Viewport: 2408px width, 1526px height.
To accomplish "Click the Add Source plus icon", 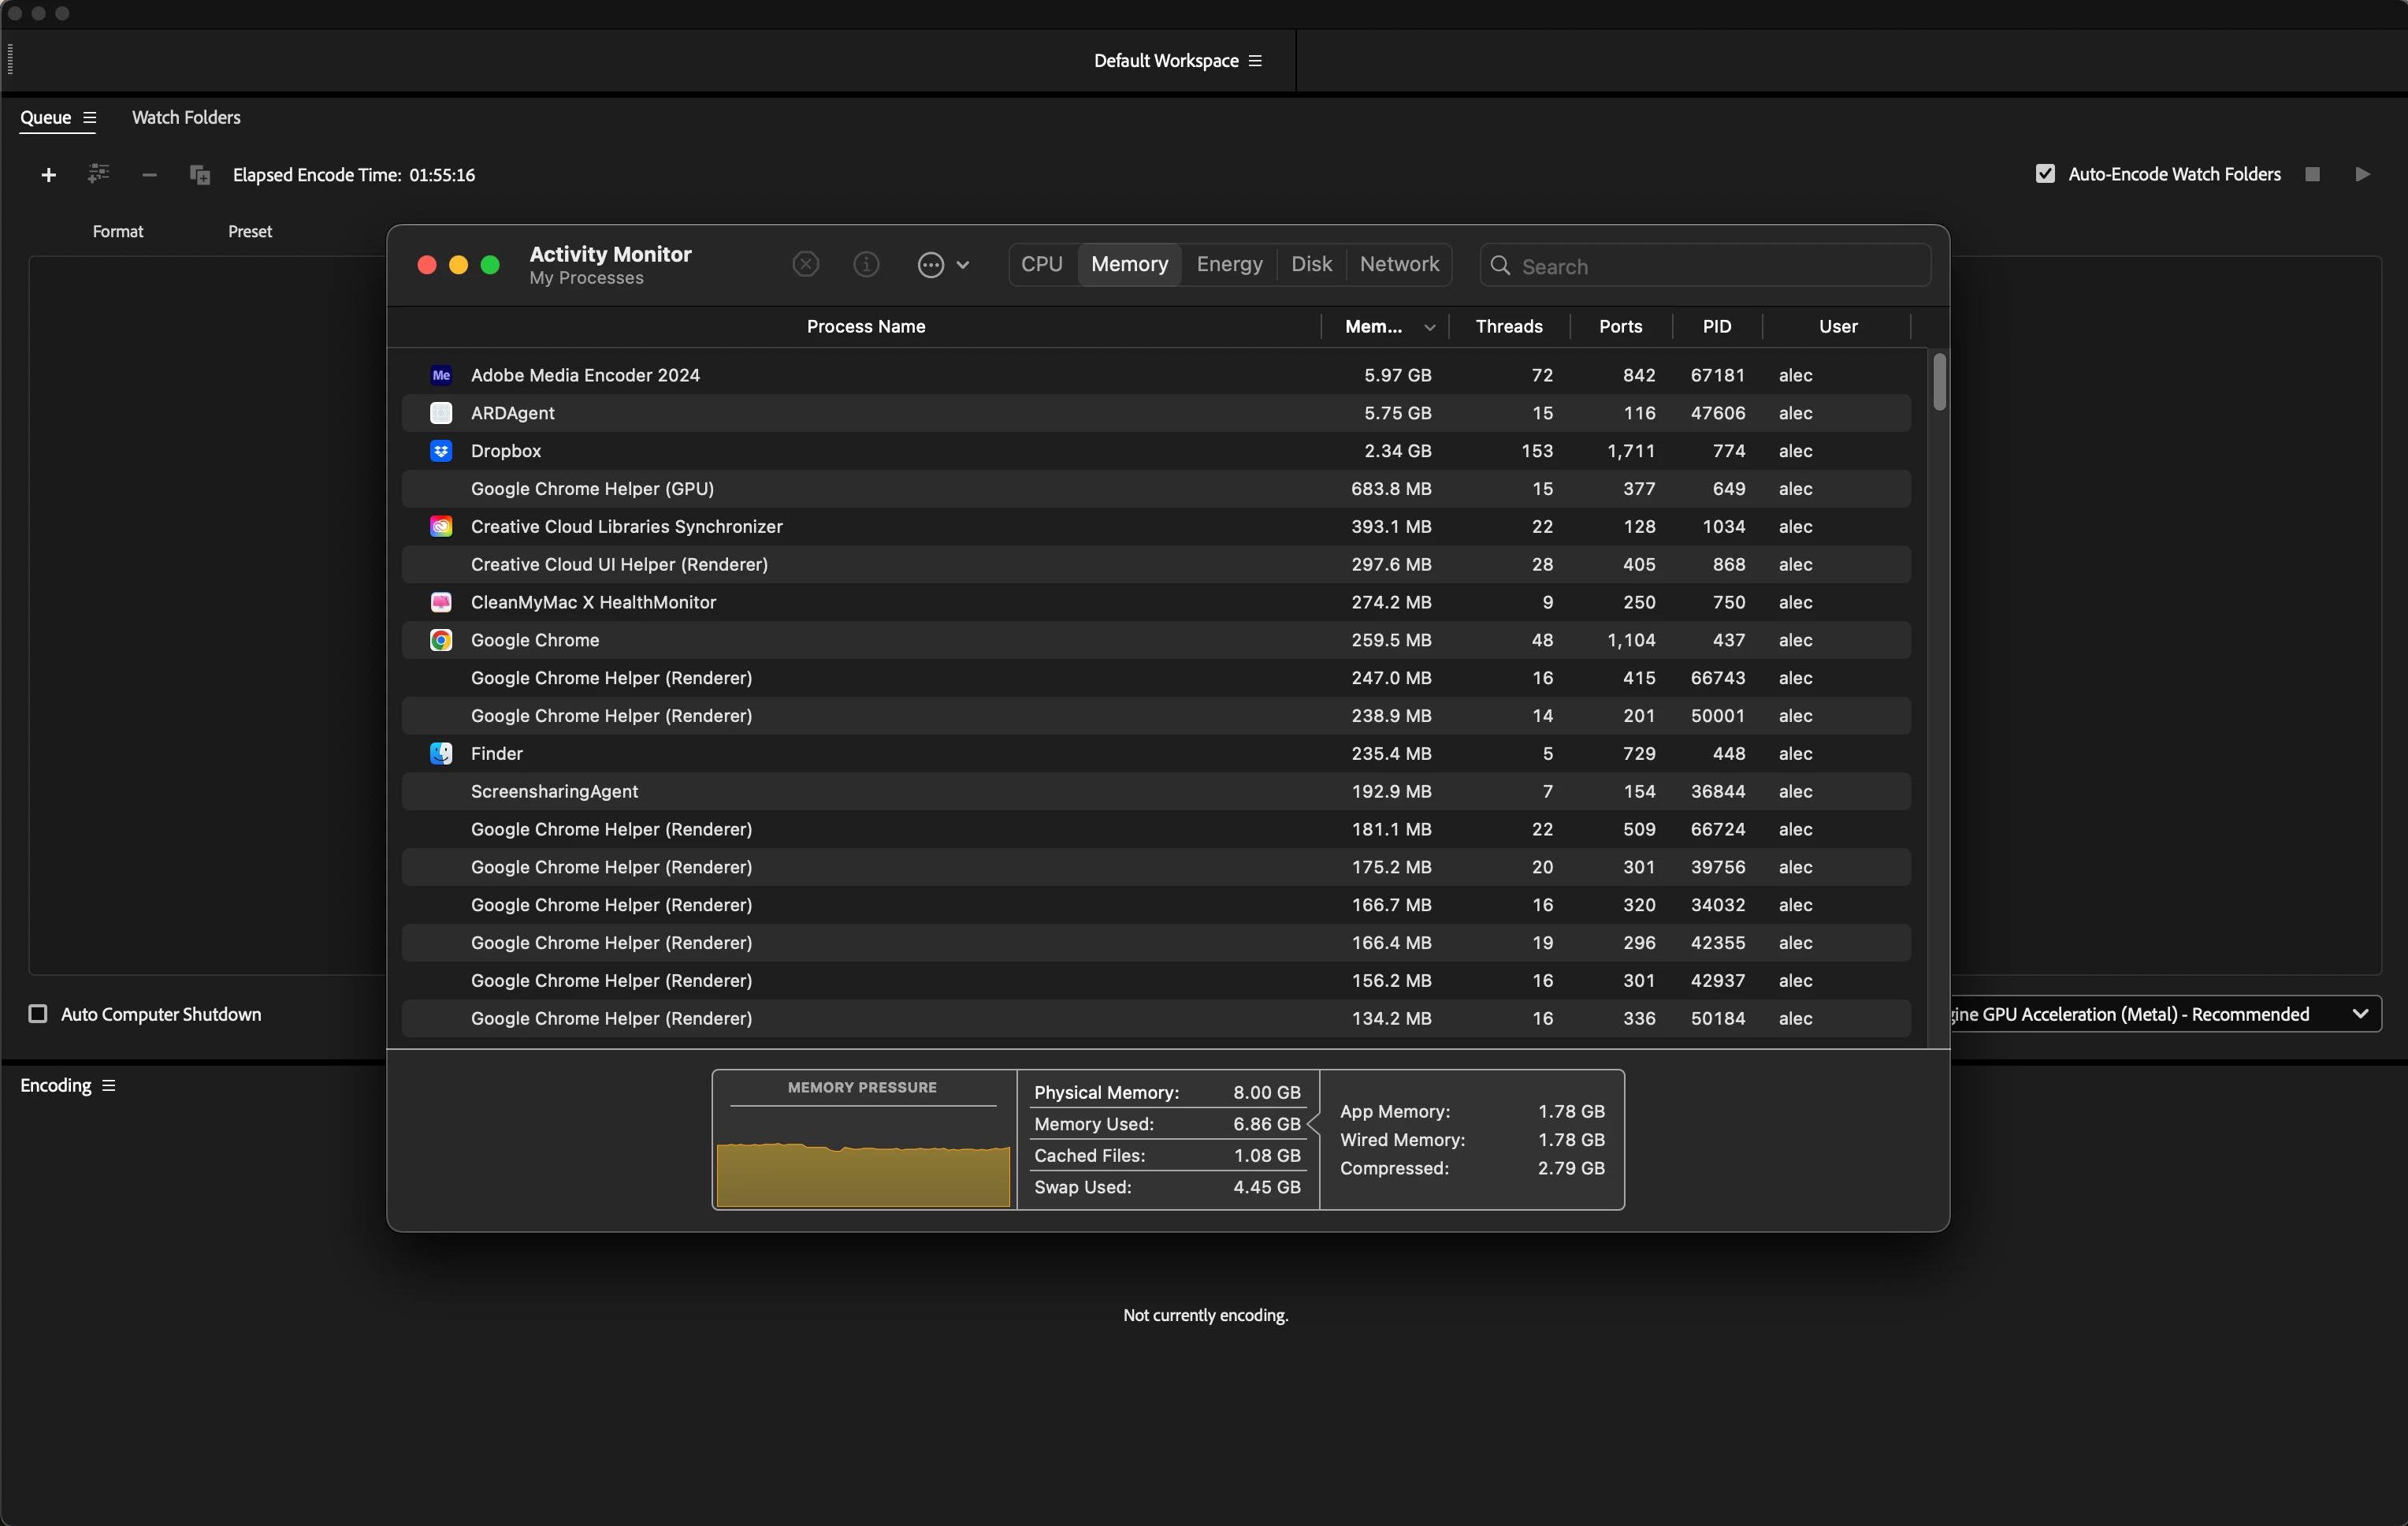I will (x=48, y=175).
